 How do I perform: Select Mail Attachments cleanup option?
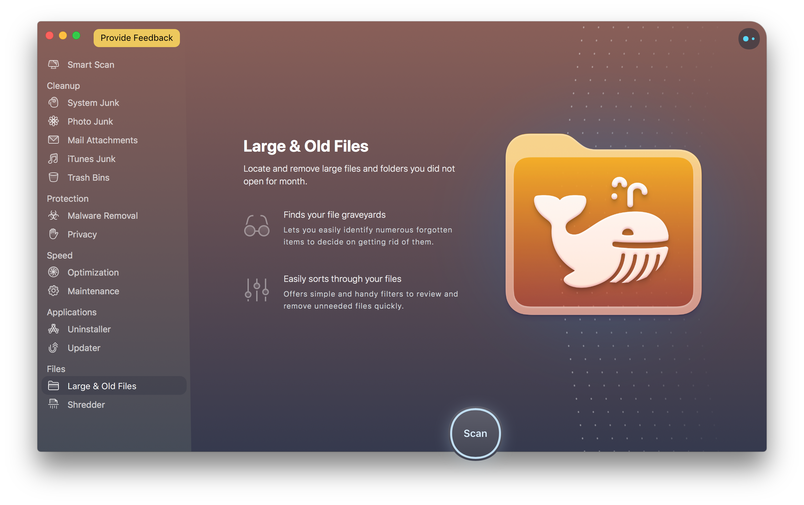point(102,140)
